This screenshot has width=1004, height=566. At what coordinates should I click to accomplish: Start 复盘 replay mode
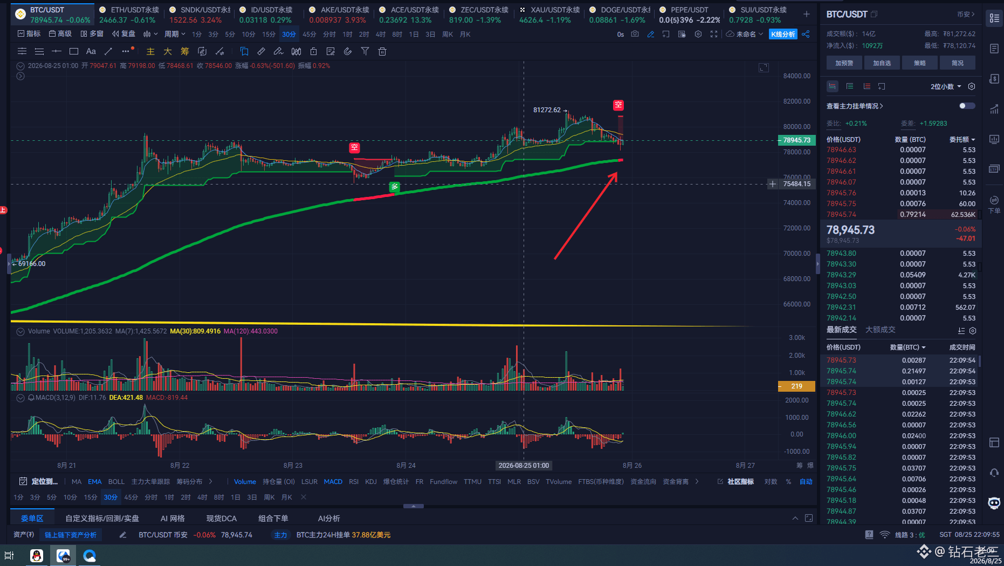[x=123, y=34]
